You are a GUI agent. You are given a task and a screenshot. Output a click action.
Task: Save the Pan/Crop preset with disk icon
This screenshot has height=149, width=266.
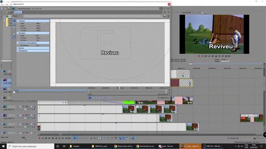165,16
